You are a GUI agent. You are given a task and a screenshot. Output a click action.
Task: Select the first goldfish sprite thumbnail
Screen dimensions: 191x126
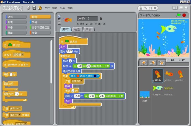158,76
